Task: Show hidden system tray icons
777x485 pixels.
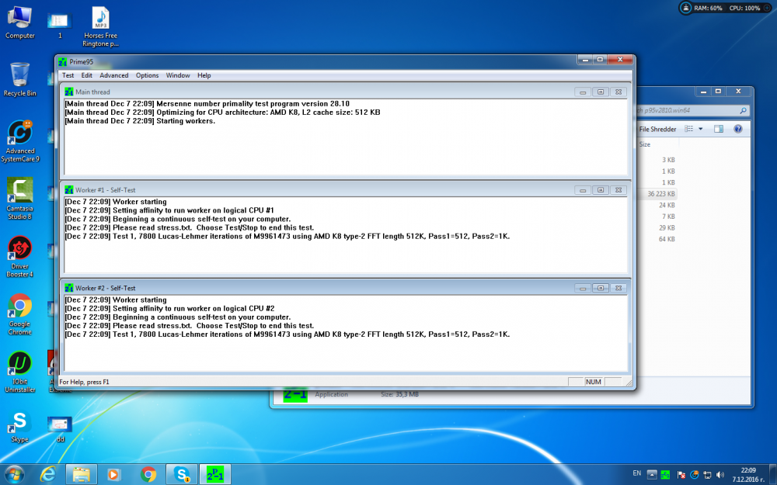Action: click(652, 475)
